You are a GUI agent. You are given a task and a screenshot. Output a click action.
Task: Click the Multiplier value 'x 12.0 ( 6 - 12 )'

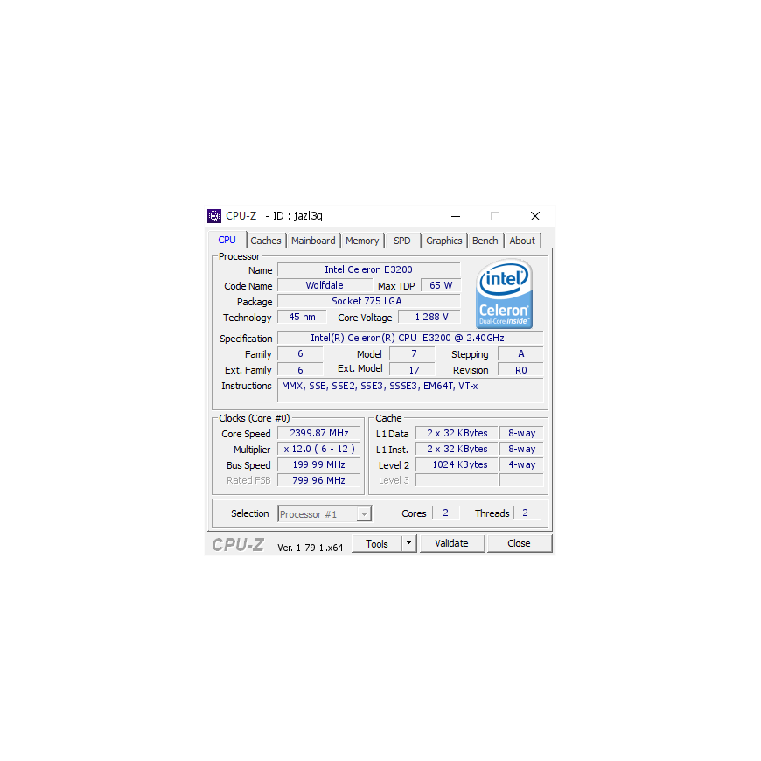pos(319,449)
